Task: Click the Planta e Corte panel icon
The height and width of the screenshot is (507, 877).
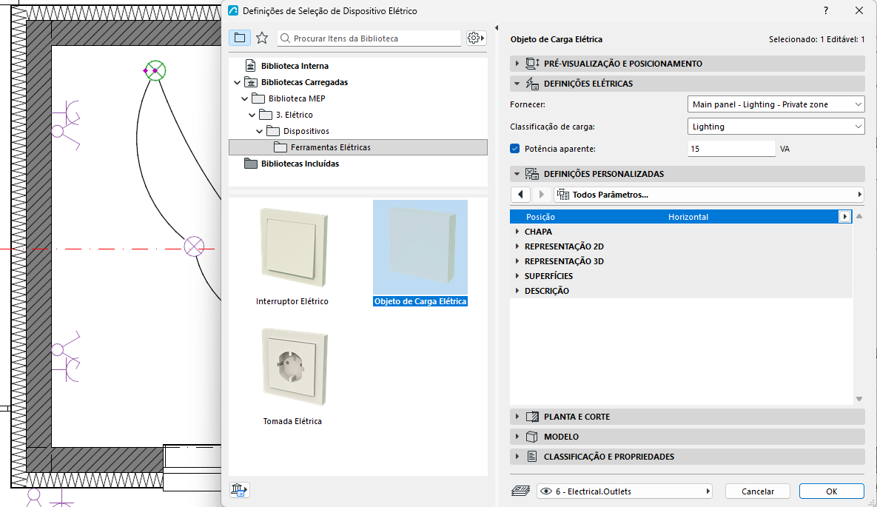Action: click(532, 417)
